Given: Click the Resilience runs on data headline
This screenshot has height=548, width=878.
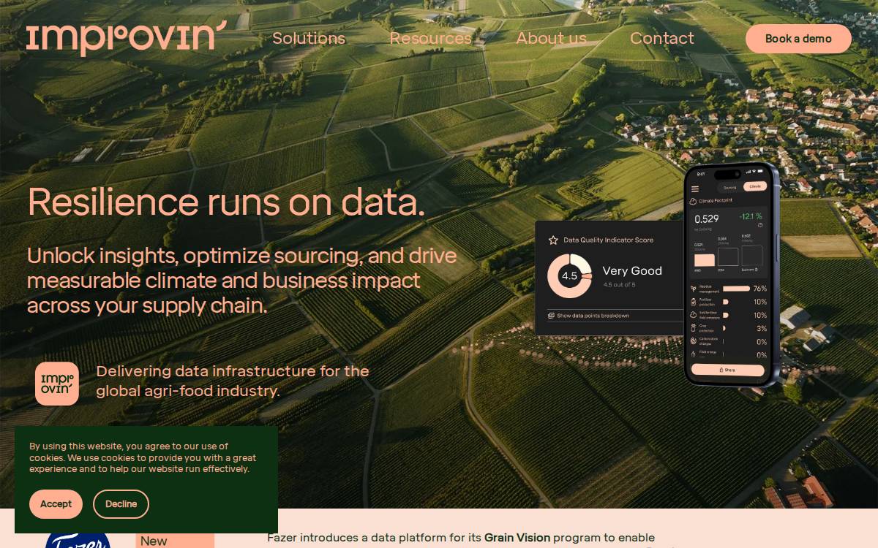Looking at the screenshot, I should coord(226,202).
